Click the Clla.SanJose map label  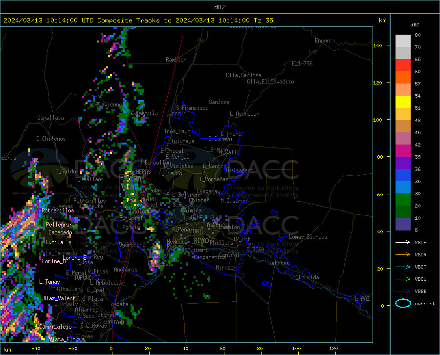pyautogui.click(x=243, y=75)
